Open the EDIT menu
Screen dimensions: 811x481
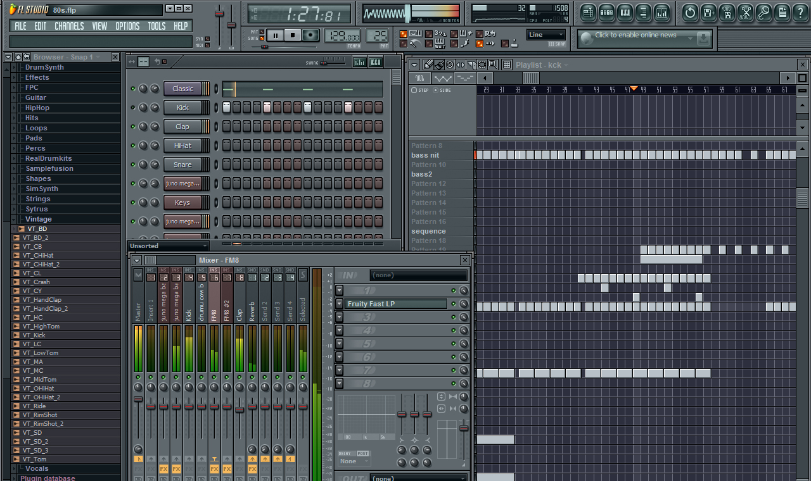coord(41,26)
